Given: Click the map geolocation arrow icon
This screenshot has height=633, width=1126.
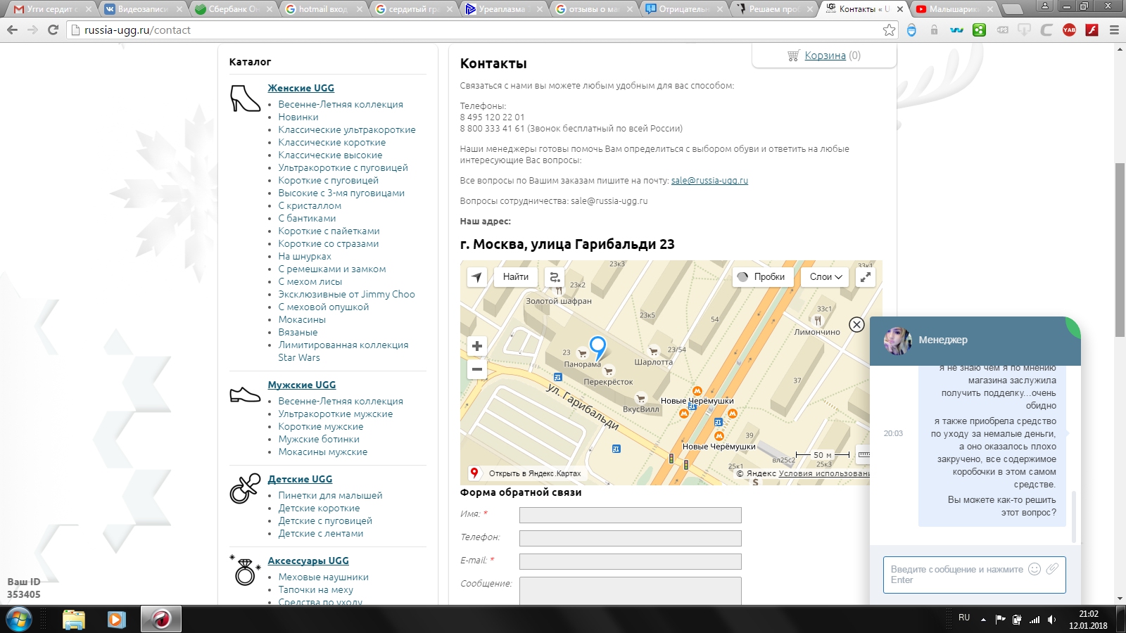Looking at the screenshot, I should click(x=477, y=277).
